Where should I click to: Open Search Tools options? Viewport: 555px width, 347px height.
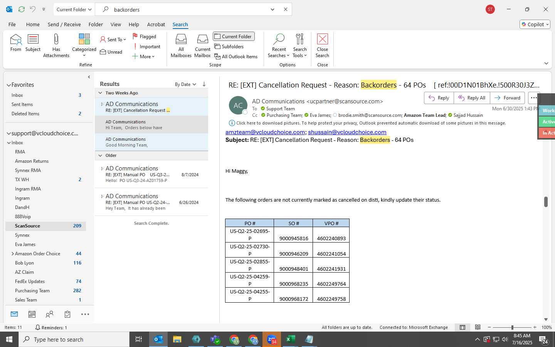click(x=300, y=45)
